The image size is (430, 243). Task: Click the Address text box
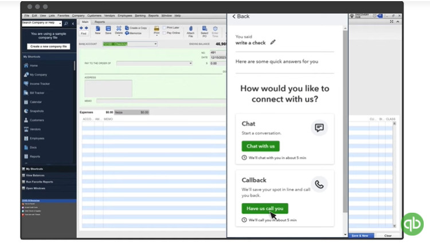pyautogui.click(x=108, y=88)
